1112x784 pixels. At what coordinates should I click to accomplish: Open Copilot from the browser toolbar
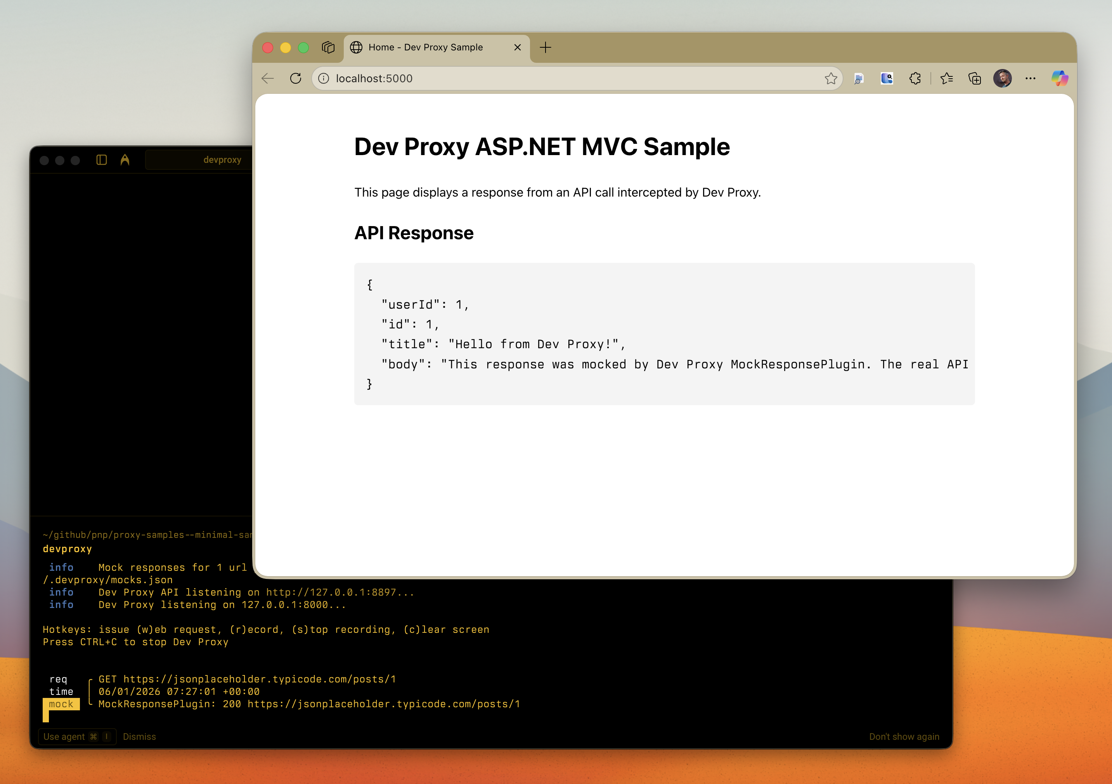pyautogui.click(x=1060, y=78)
